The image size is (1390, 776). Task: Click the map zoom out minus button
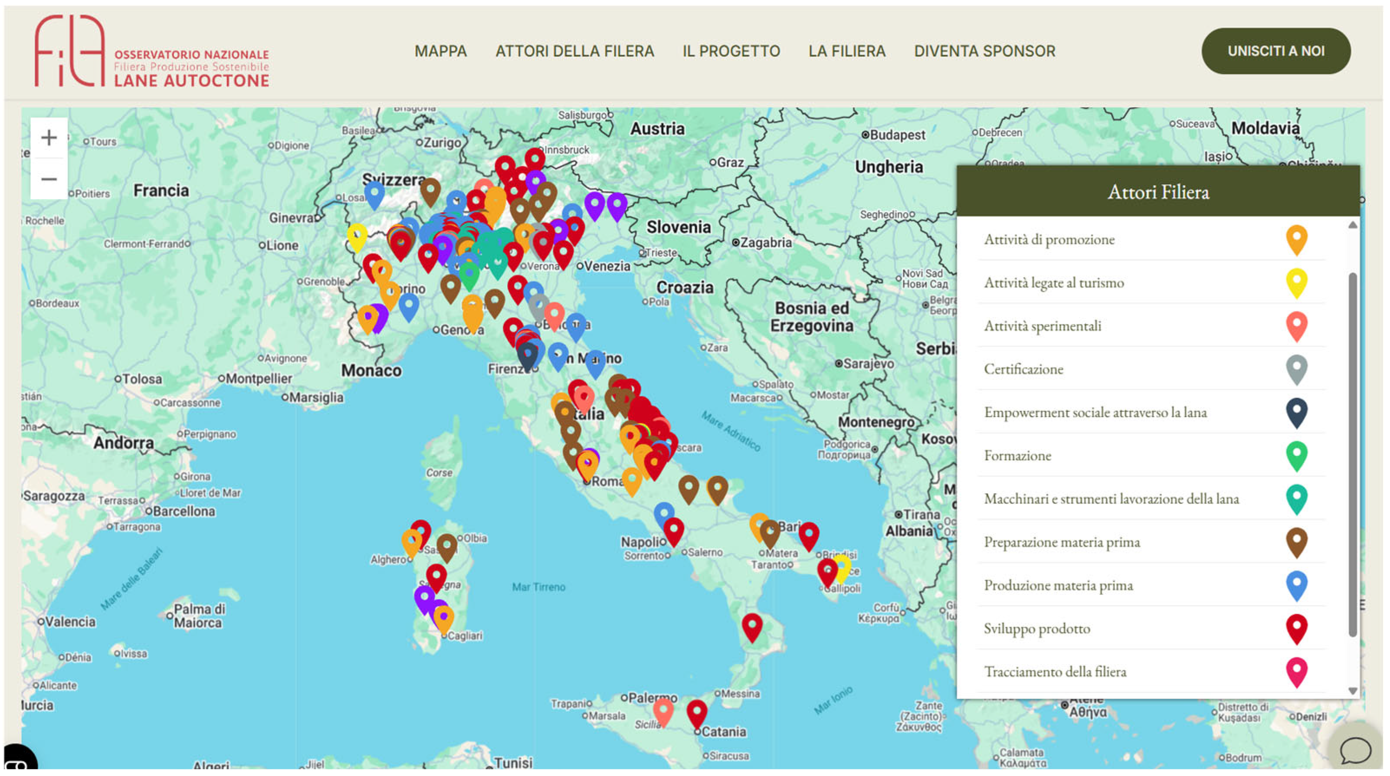(x=49, y=179)
